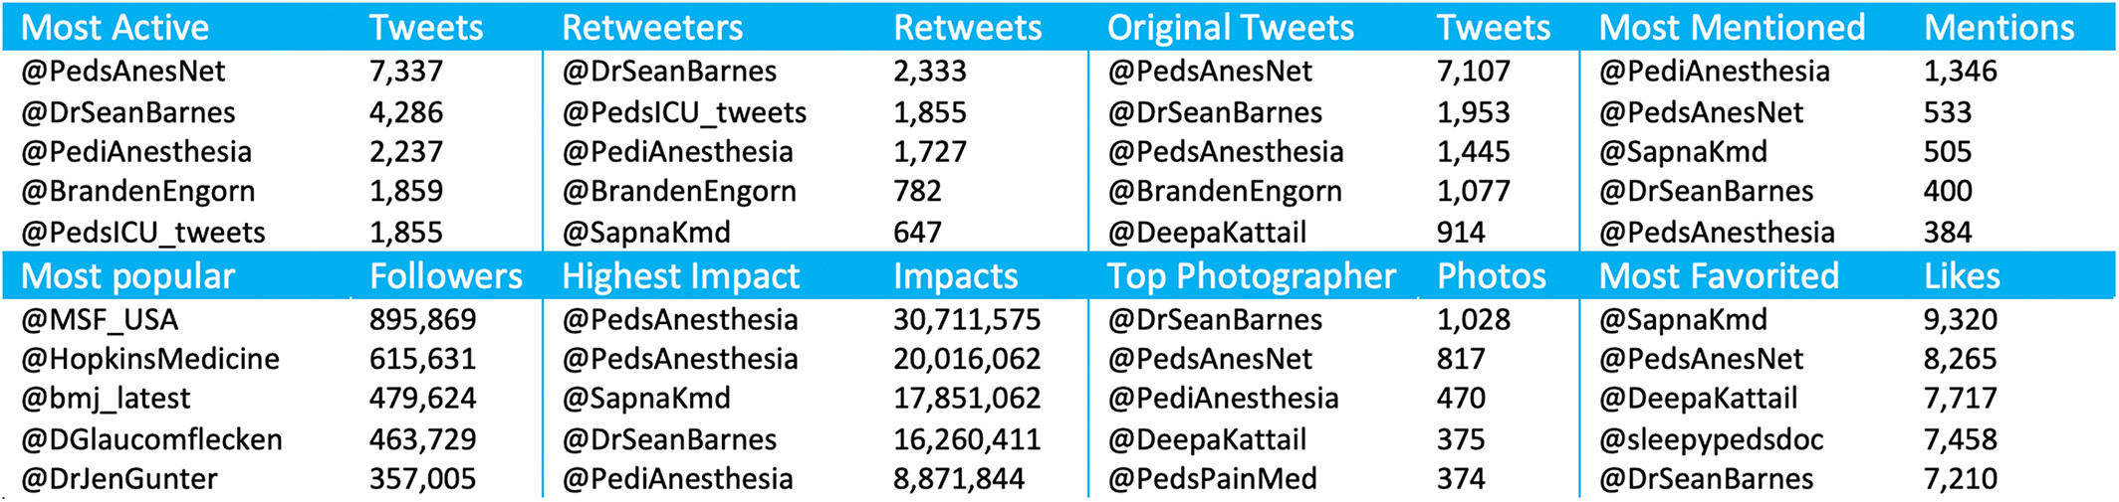
Task: Open @PediAnesthesia under Most Mentioned
Action: [x=1715, y=72]
